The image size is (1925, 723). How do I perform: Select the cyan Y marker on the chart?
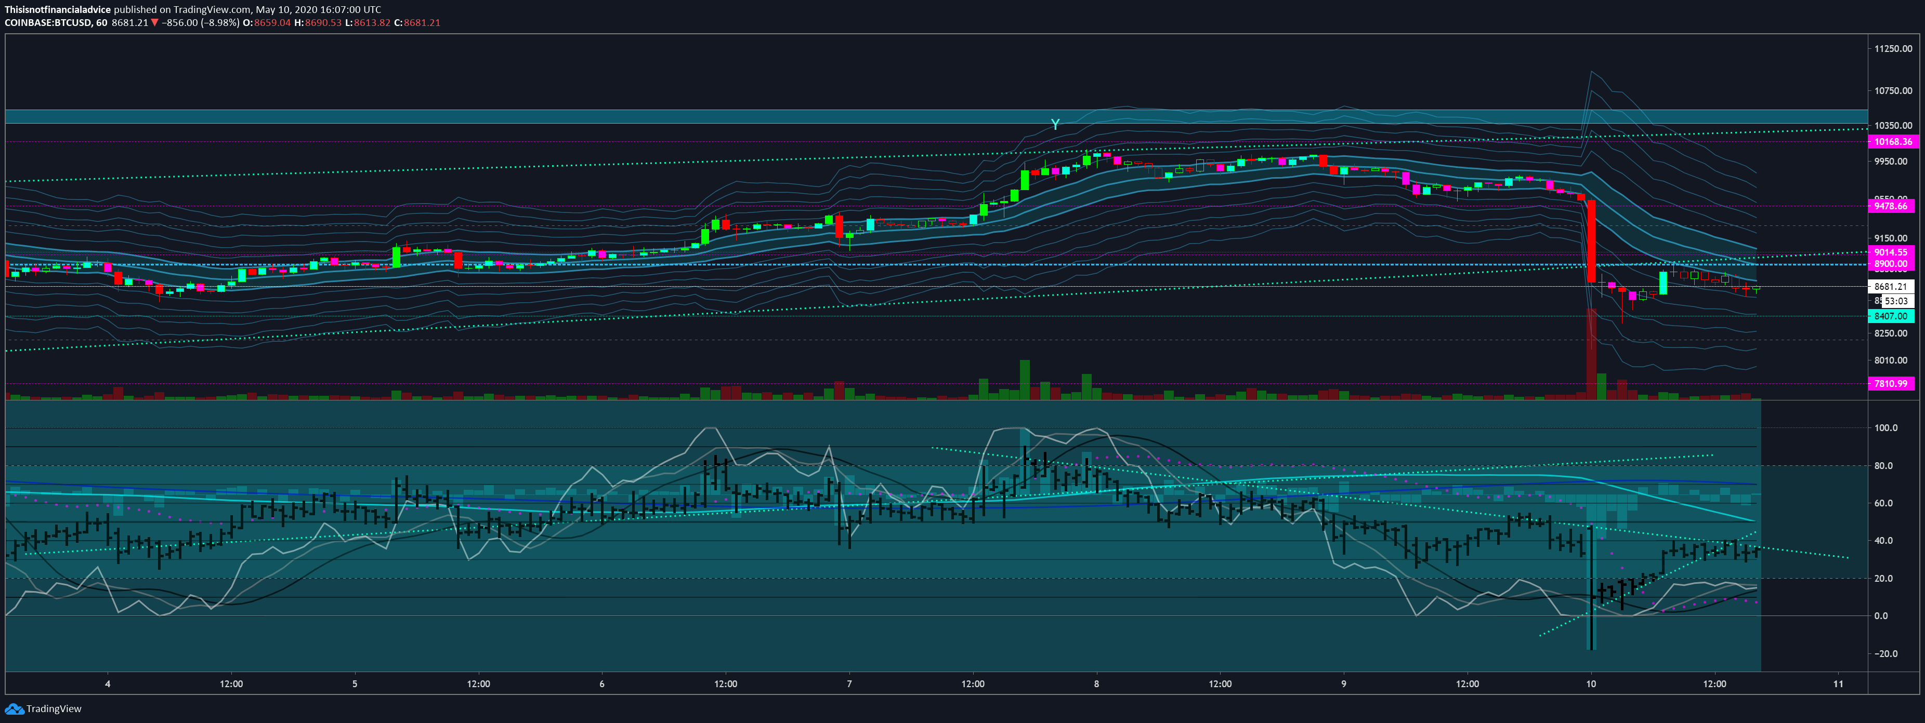pyautogui.click(x=1055, y=124)
